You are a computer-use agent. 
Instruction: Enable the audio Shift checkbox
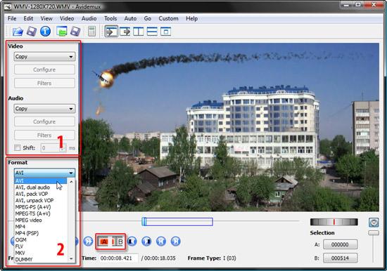point(18,148)
